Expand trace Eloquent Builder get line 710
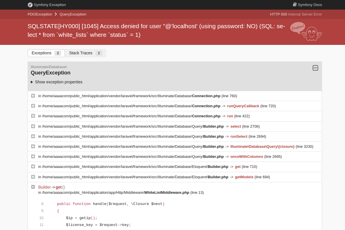The image size is (345, 230). (x=33, y=166)
